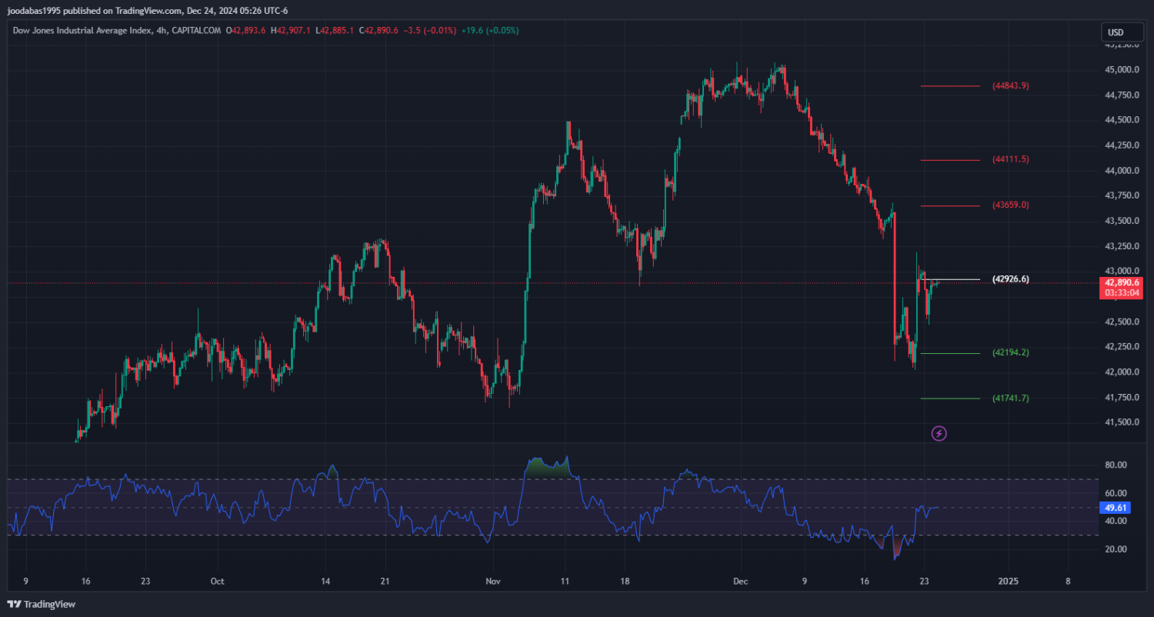Select the white pivot label 42926.6
This screenshot has height=617, width=1154.
1010,279
